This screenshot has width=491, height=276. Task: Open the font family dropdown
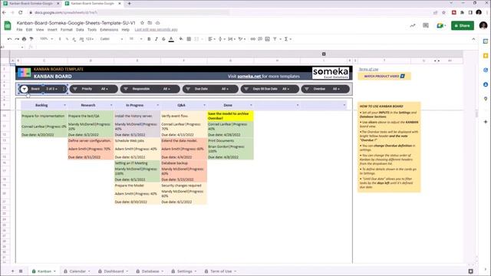tap(111, 39)
